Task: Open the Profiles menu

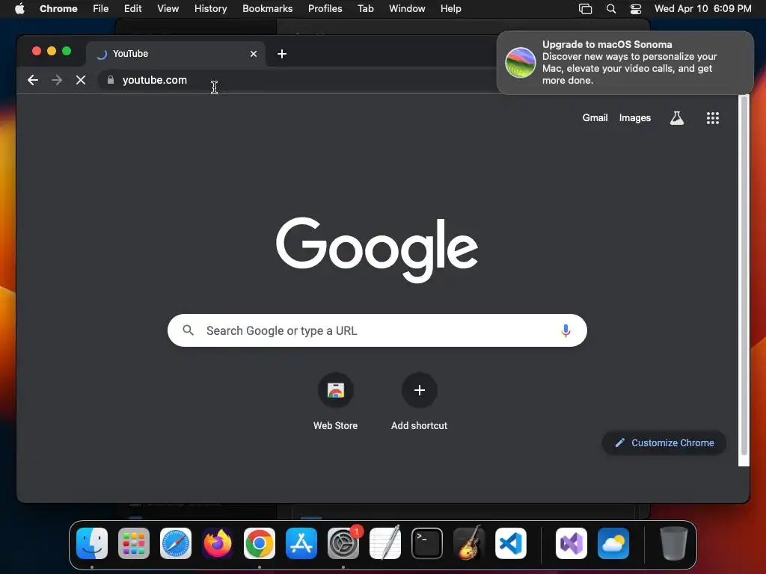Action: tap(325, 8)
